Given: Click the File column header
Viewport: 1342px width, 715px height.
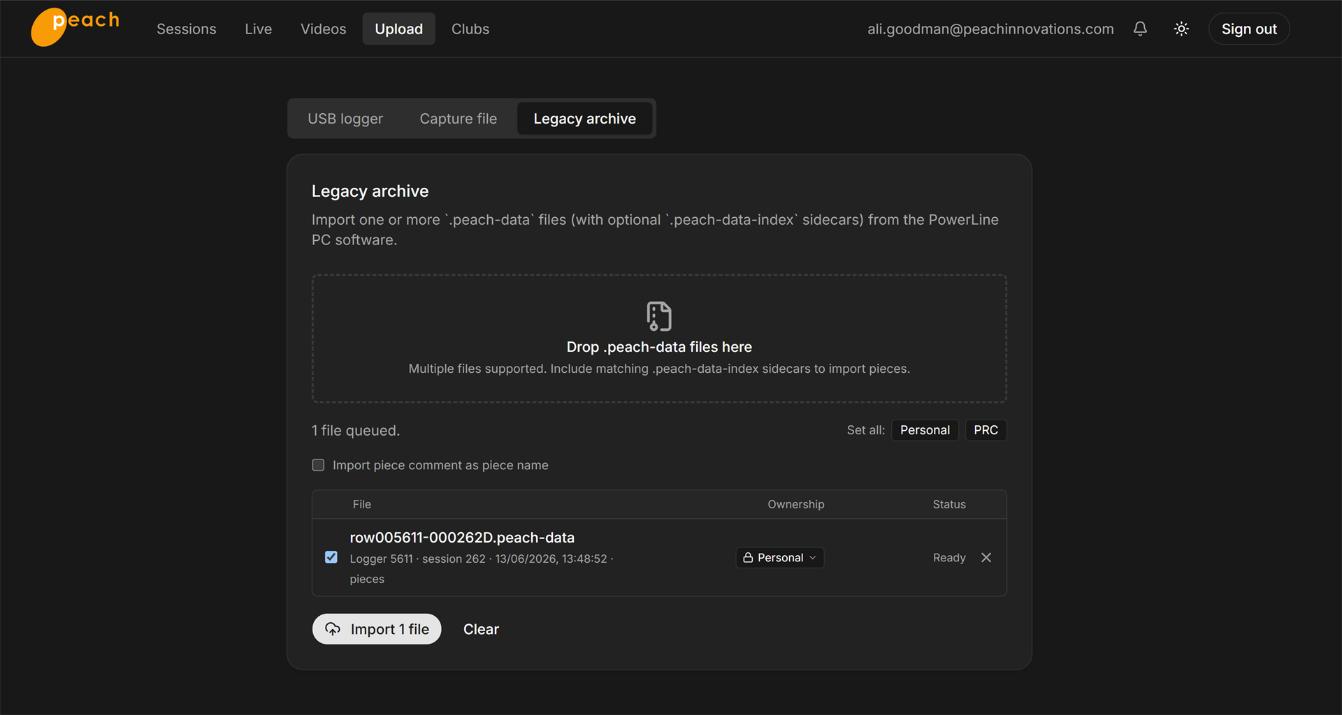Looking at the screenshot, I should tap(362, 504).
